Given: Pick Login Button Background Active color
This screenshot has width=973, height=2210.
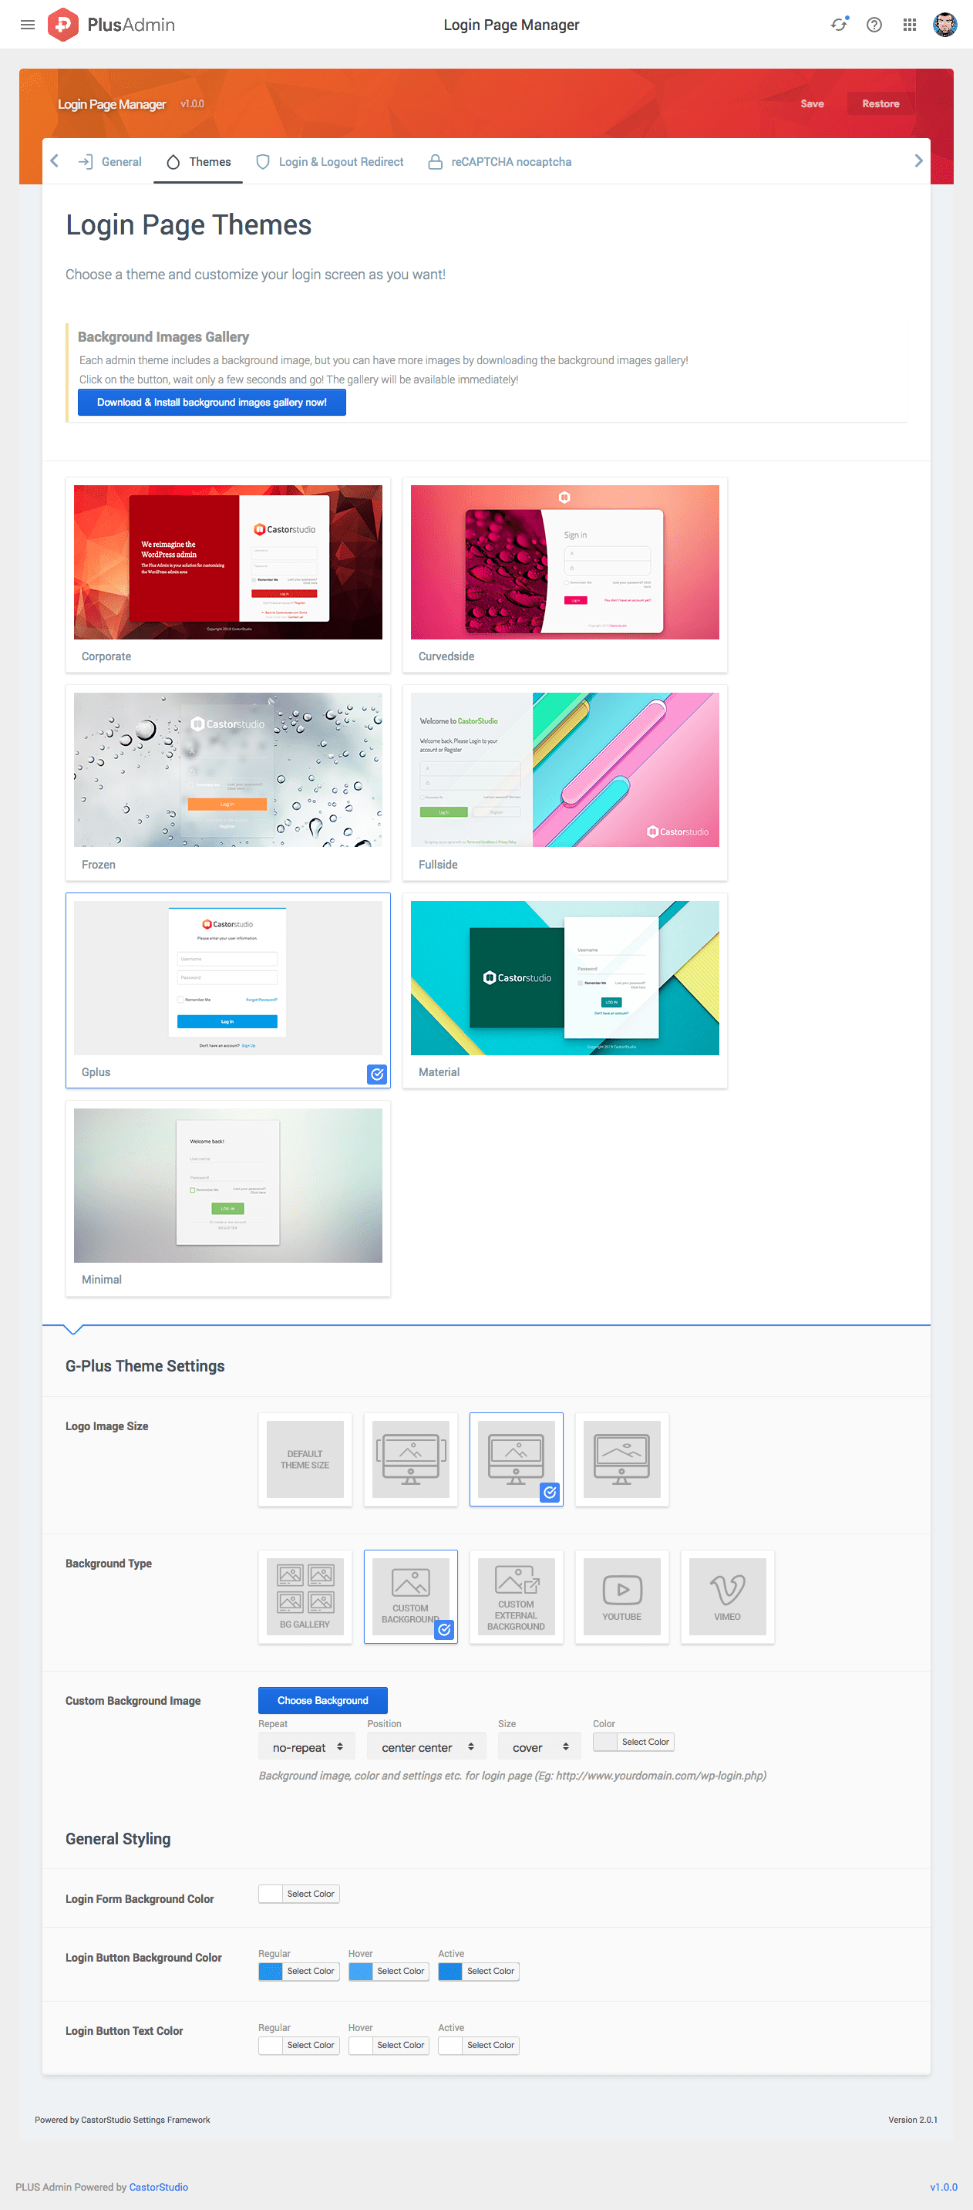Looking at the screenshot, I should [478, 1971].
